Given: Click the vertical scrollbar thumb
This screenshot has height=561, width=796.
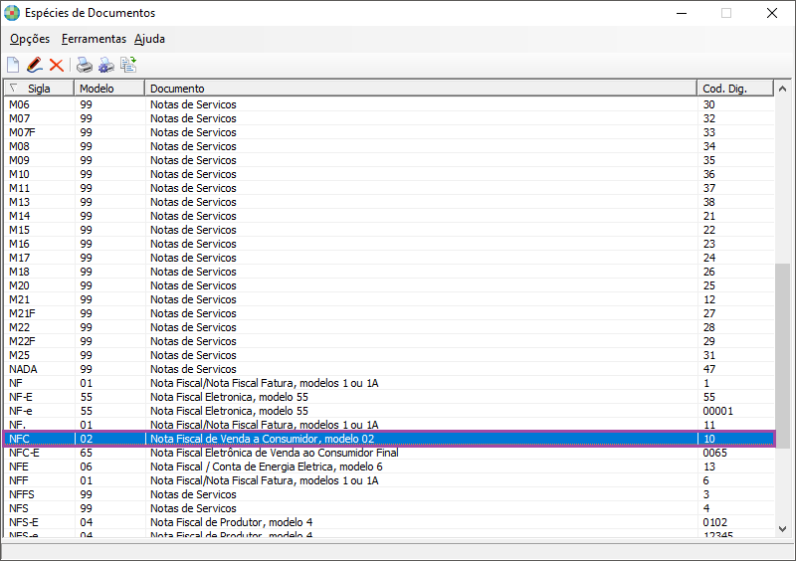Looking at the screenshot, I should point(783,355).
